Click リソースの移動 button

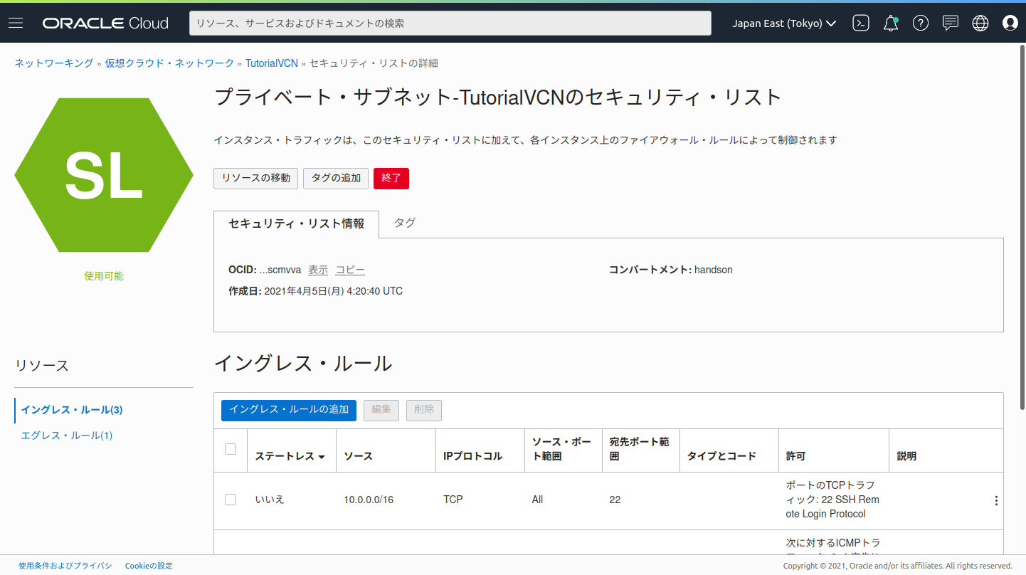click(256, 179)
